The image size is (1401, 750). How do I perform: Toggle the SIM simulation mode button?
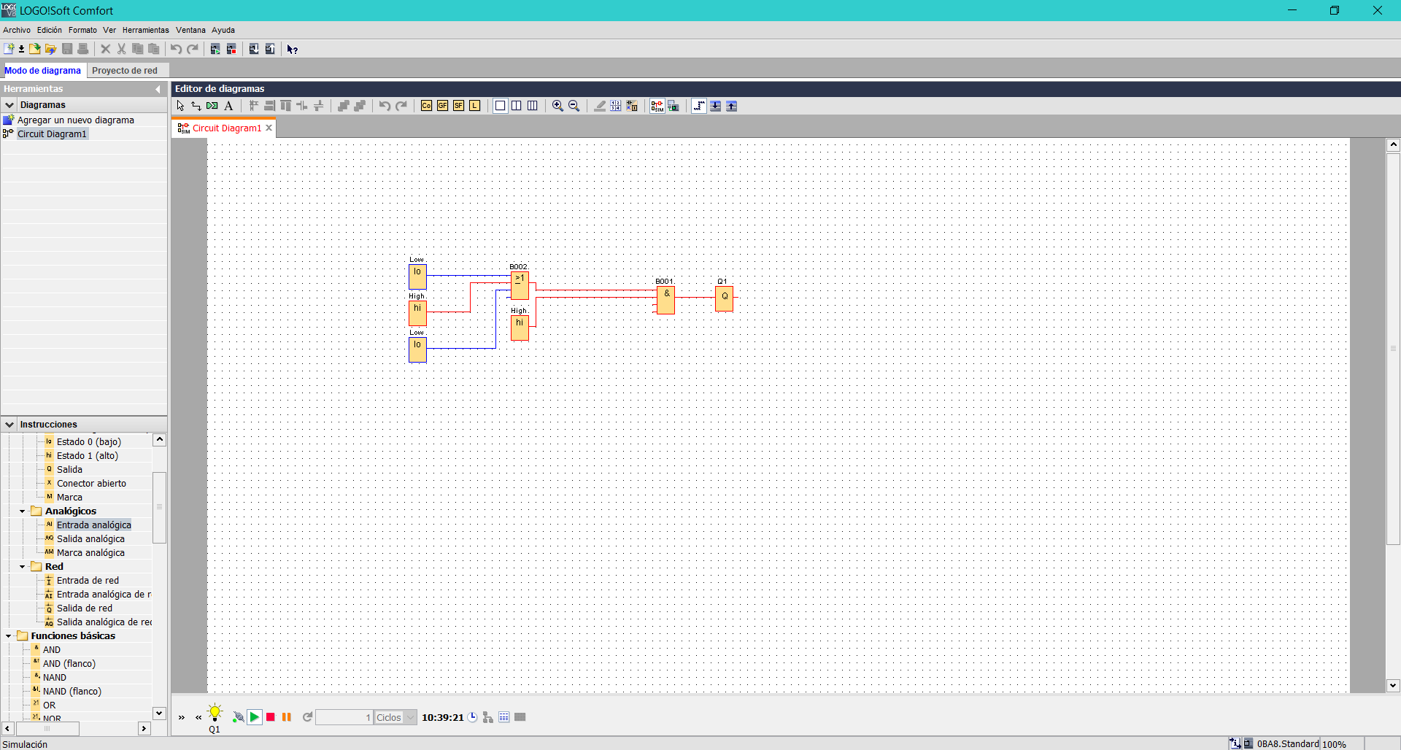click(x=657, y=106)
